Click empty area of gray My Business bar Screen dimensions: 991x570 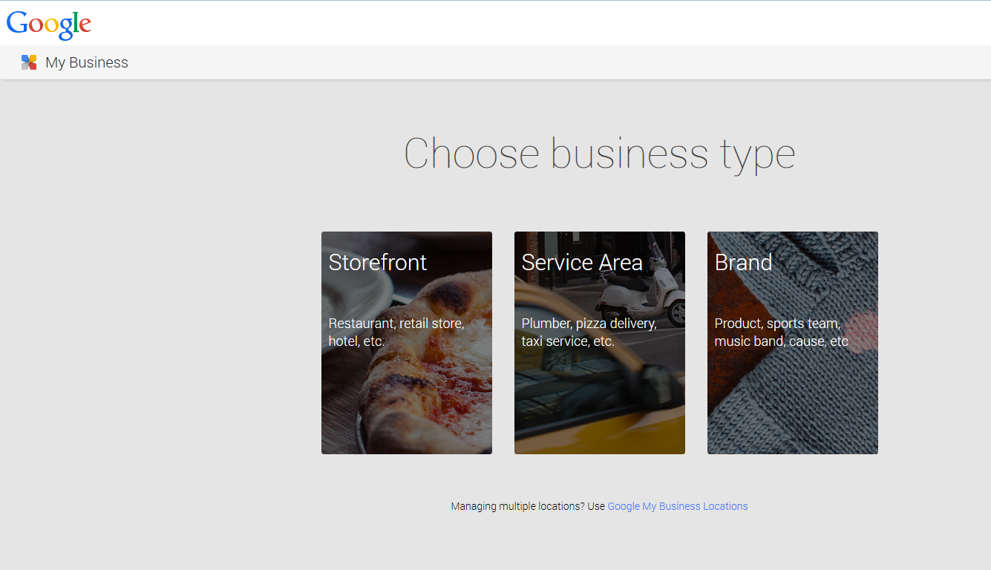pyautogui.click(x=520, y=63)
